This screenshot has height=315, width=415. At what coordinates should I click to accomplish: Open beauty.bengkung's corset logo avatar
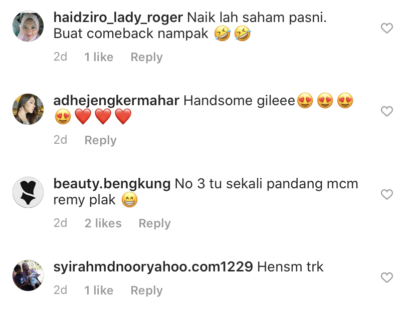point(28,192)
